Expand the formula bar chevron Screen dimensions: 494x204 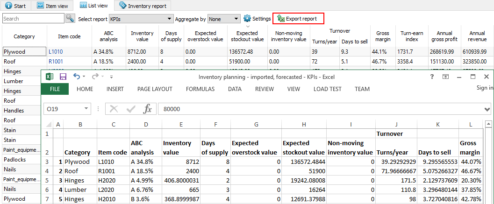pos(488,109)
